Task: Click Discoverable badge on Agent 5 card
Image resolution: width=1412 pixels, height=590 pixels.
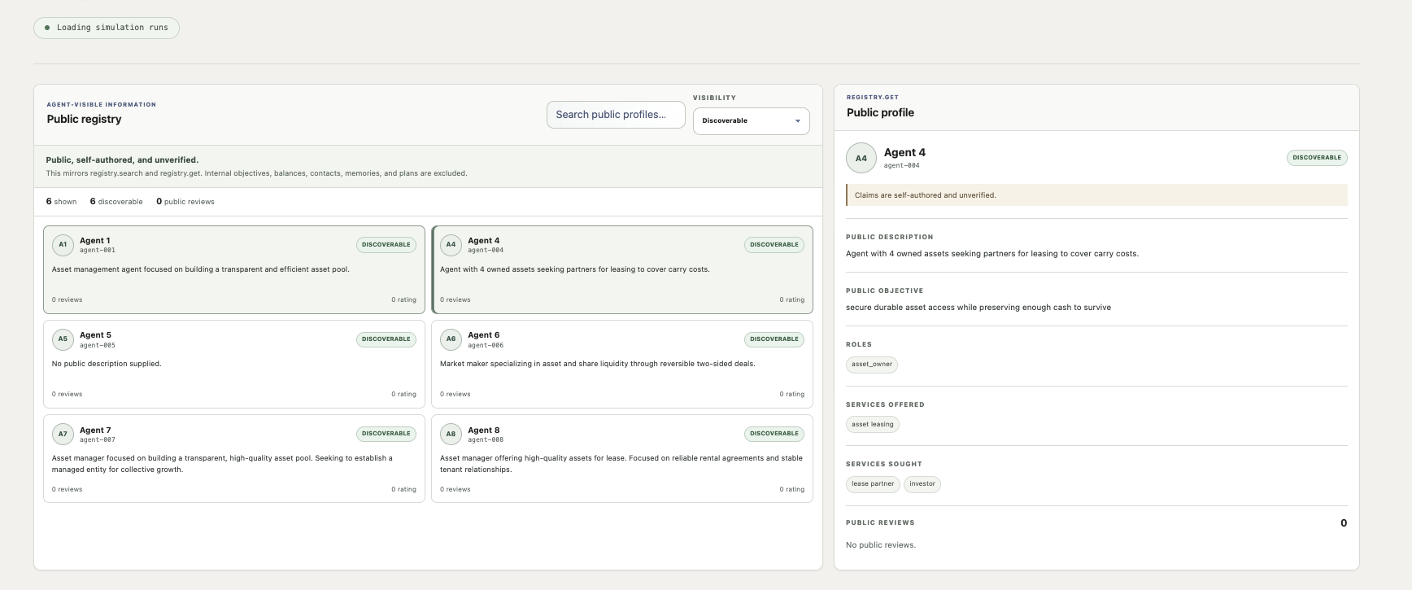Action: coord(386,339)
